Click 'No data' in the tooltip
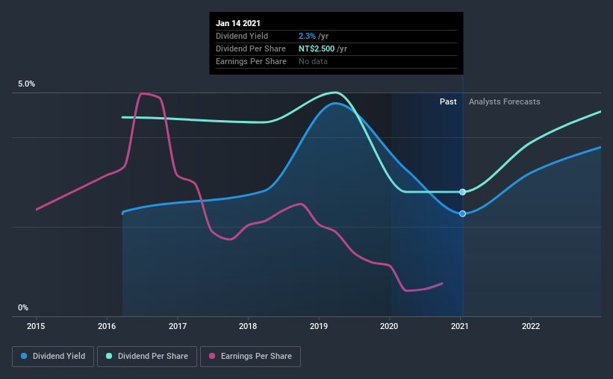613x379 pixels. pyautogui.click(x=313, y=62)
